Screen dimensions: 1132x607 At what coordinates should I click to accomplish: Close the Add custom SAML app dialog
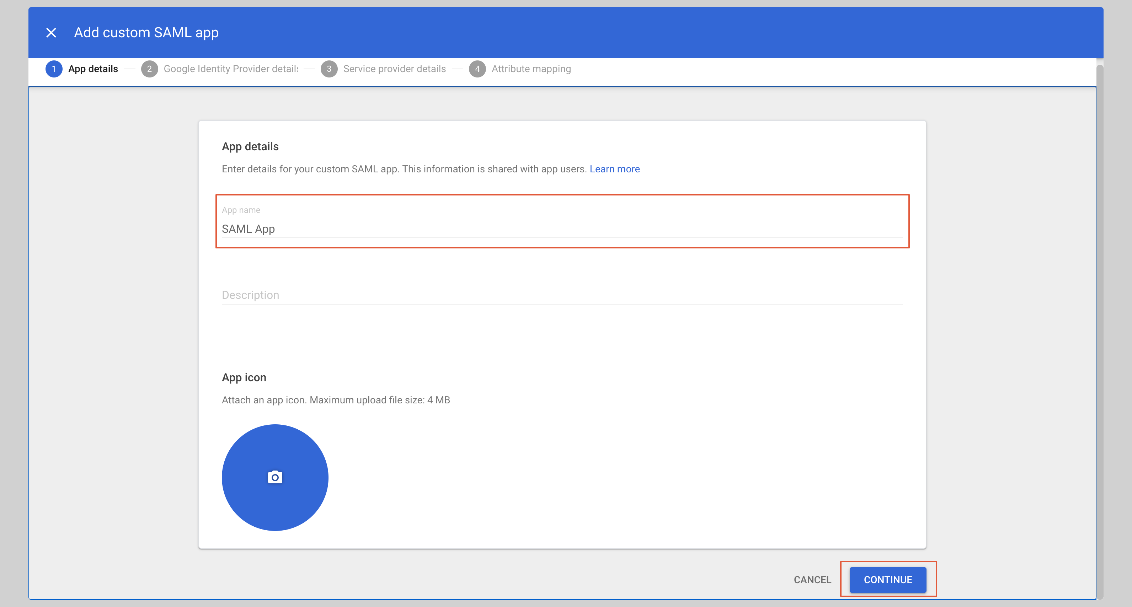tap(51, 32)
